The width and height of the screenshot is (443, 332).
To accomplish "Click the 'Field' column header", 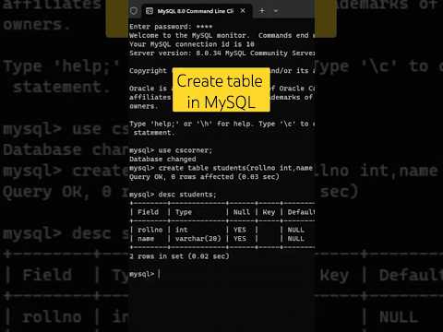I will coord(149,212).
